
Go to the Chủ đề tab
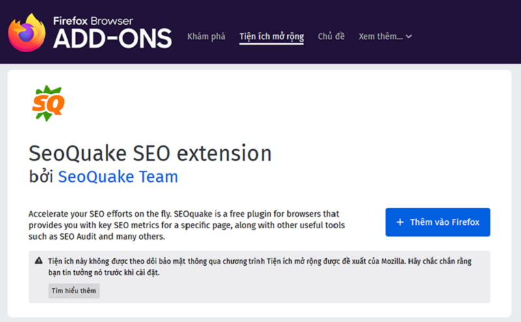[x=331, y=37]
